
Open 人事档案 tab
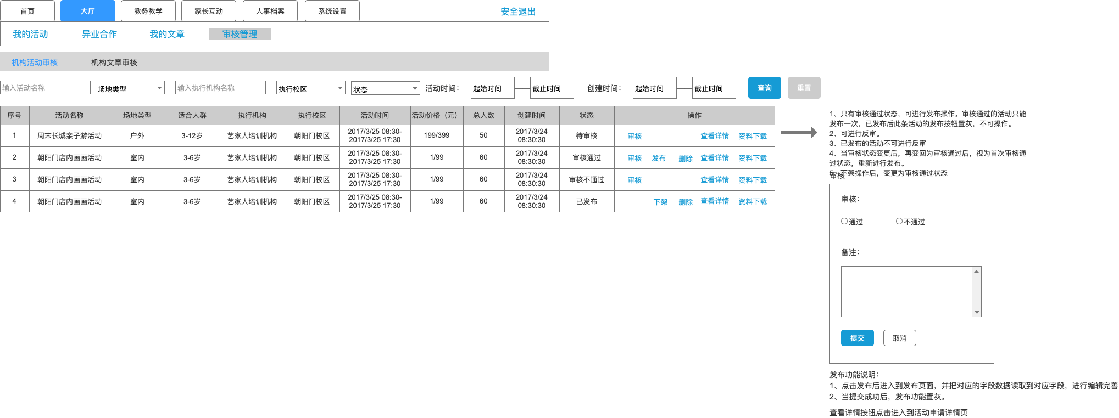(270, 11)
